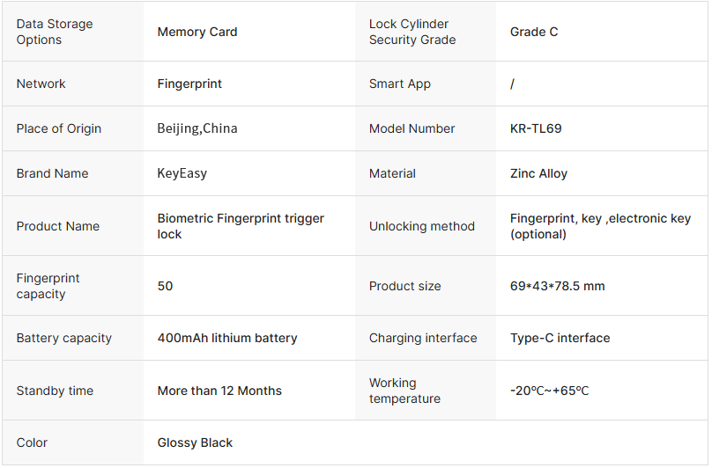Click Lock Cylinder Security Grade label

click(x=412, y=32)
